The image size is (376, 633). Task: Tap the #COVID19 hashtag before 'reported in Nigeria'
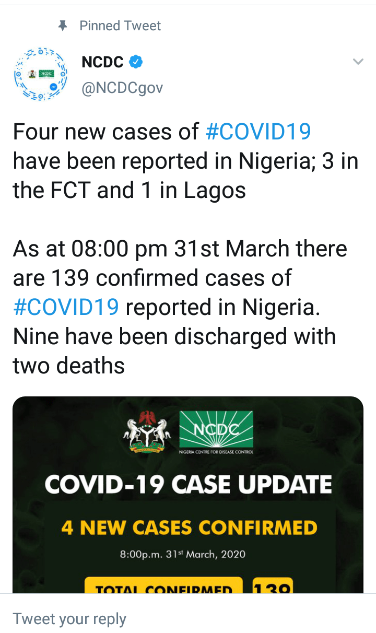(x=66, y=307)
